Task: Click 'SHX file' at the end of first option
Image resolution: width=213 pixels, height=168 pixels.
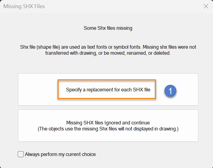Action: pos(142,90)
